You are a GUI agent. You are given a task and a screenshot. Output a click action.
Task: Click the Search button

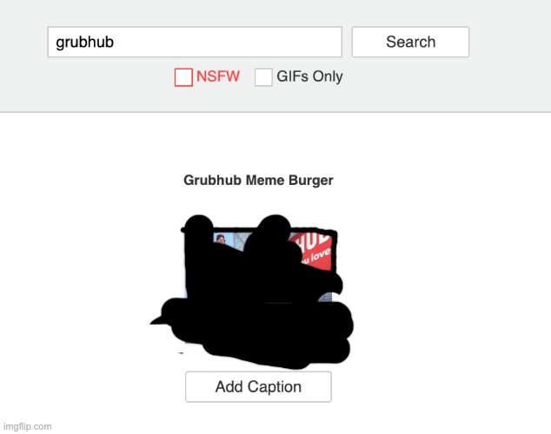(410, 42)
